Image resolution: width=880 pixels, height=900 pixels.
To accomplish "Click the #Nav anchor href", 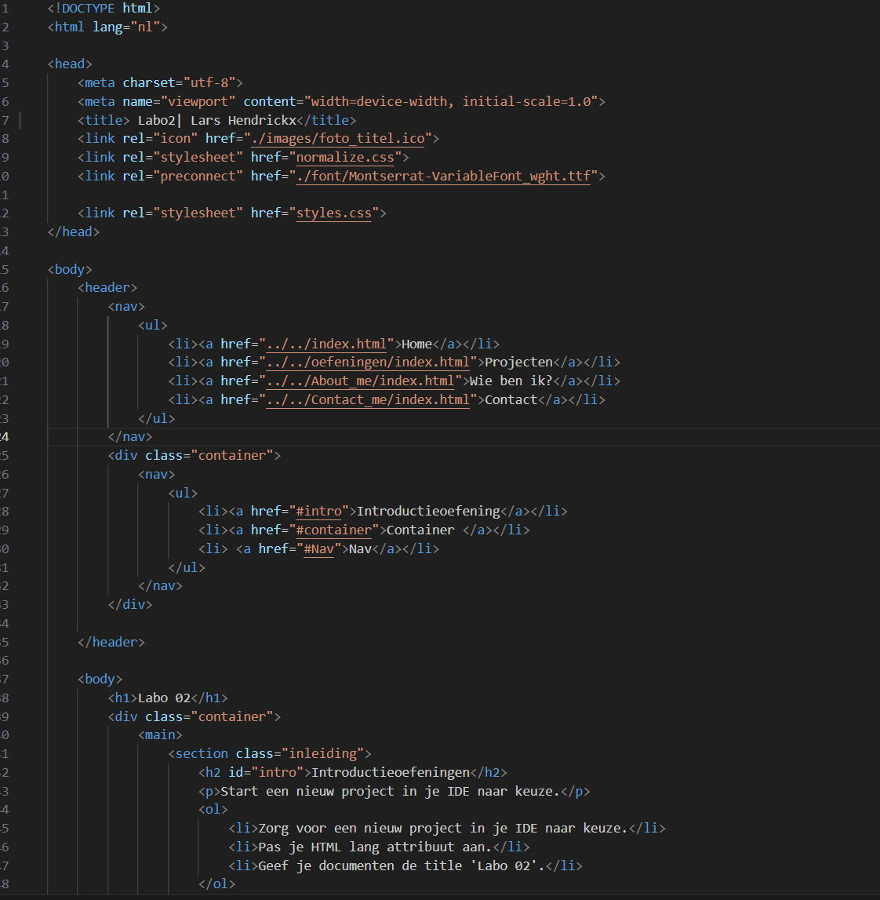I will click(x=318, y=548).
